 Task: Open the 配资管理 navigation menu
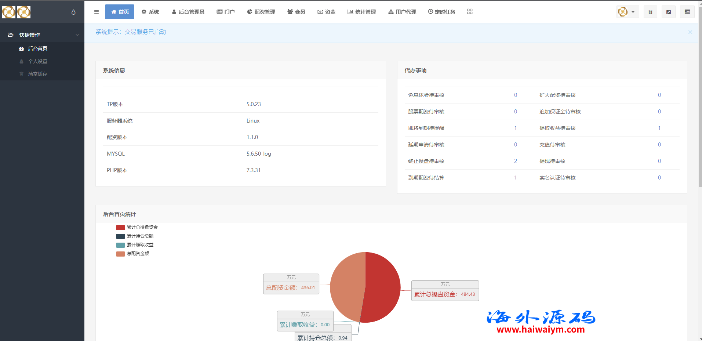[x=261, y=12]
